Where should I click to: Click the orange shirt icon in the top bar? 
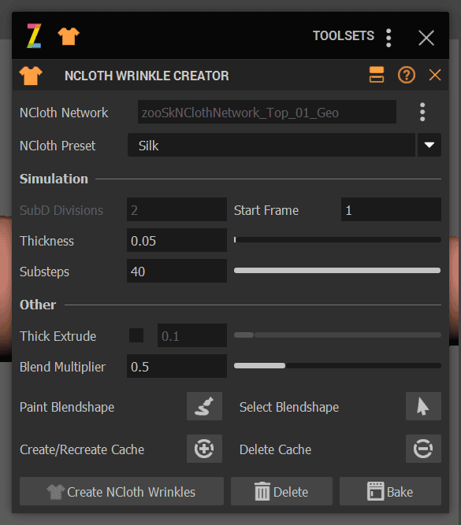click(x=69, y=36)
